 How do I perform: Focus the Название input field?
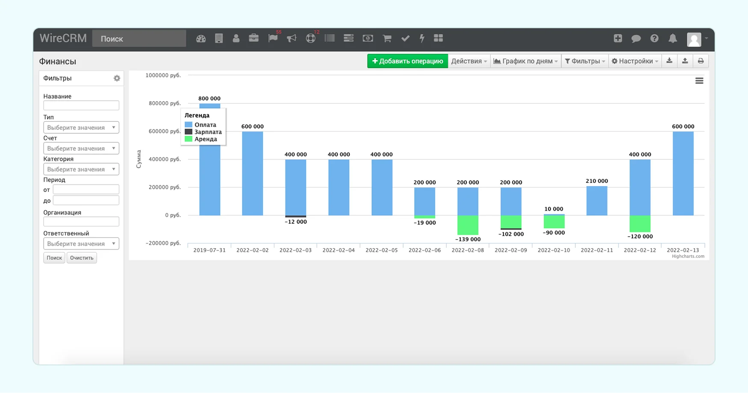point(81,106)
